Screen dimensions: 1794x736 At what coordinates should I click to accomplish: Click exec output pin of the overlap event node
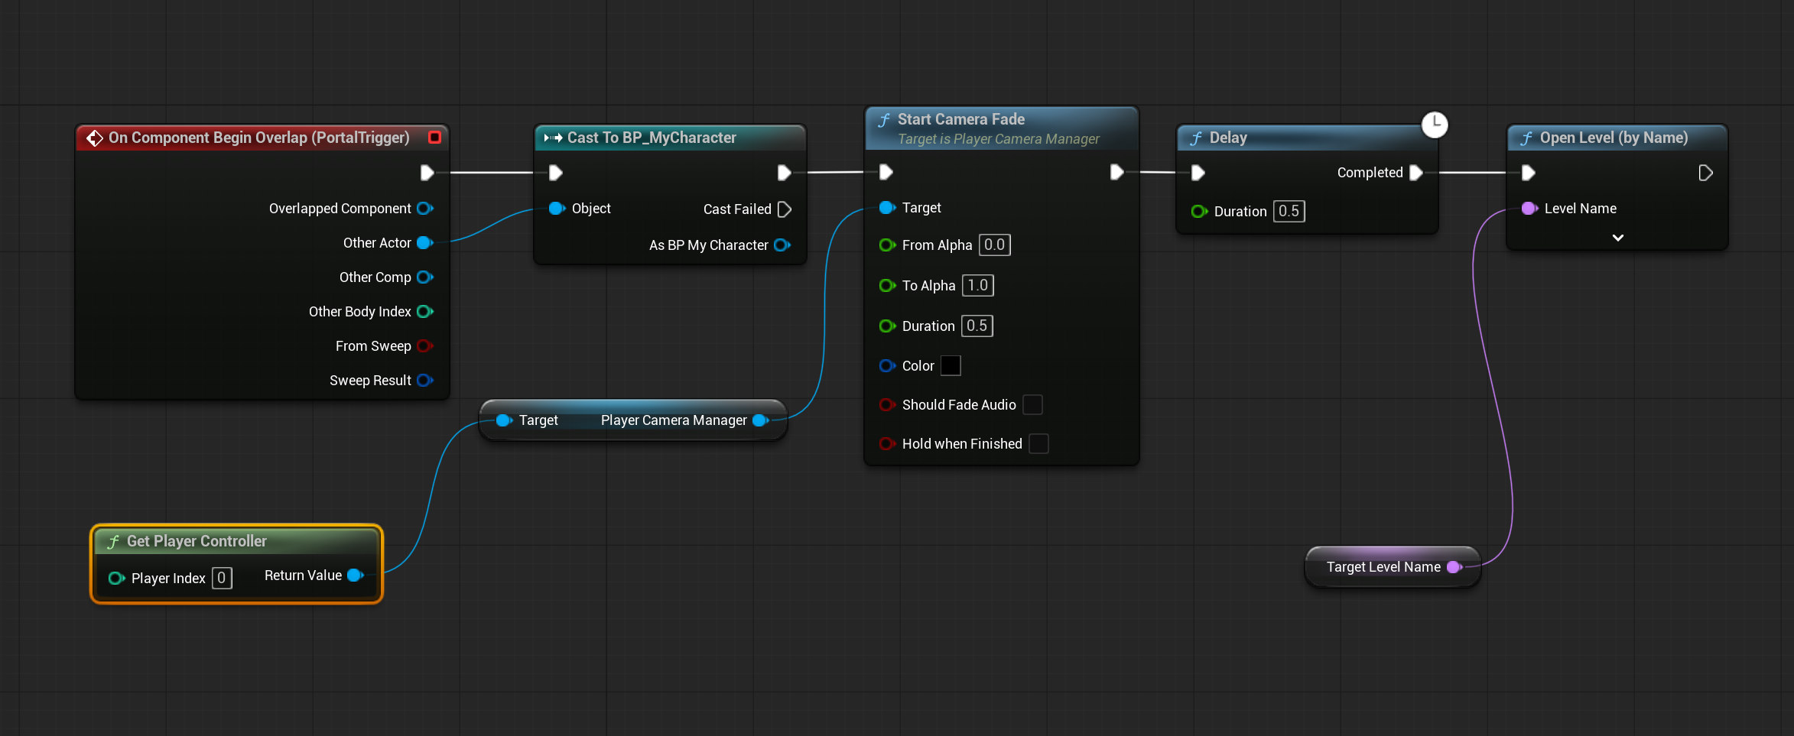427,173
